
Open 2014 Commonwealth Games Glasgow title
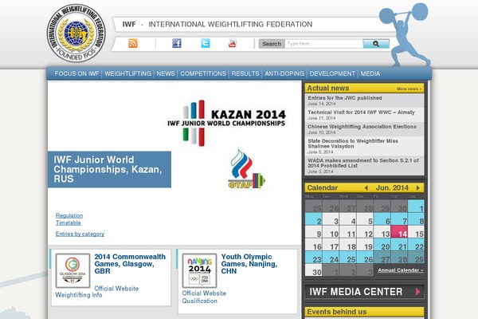tap(130, 264)
